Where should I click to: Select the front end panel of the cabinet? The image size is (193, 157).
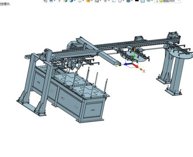(93, 110)
